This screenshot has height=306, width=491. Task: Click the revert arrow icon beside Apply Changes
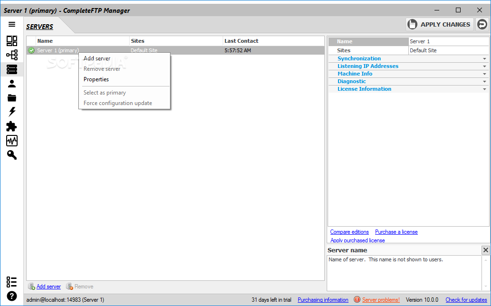[x=482, y=24]
